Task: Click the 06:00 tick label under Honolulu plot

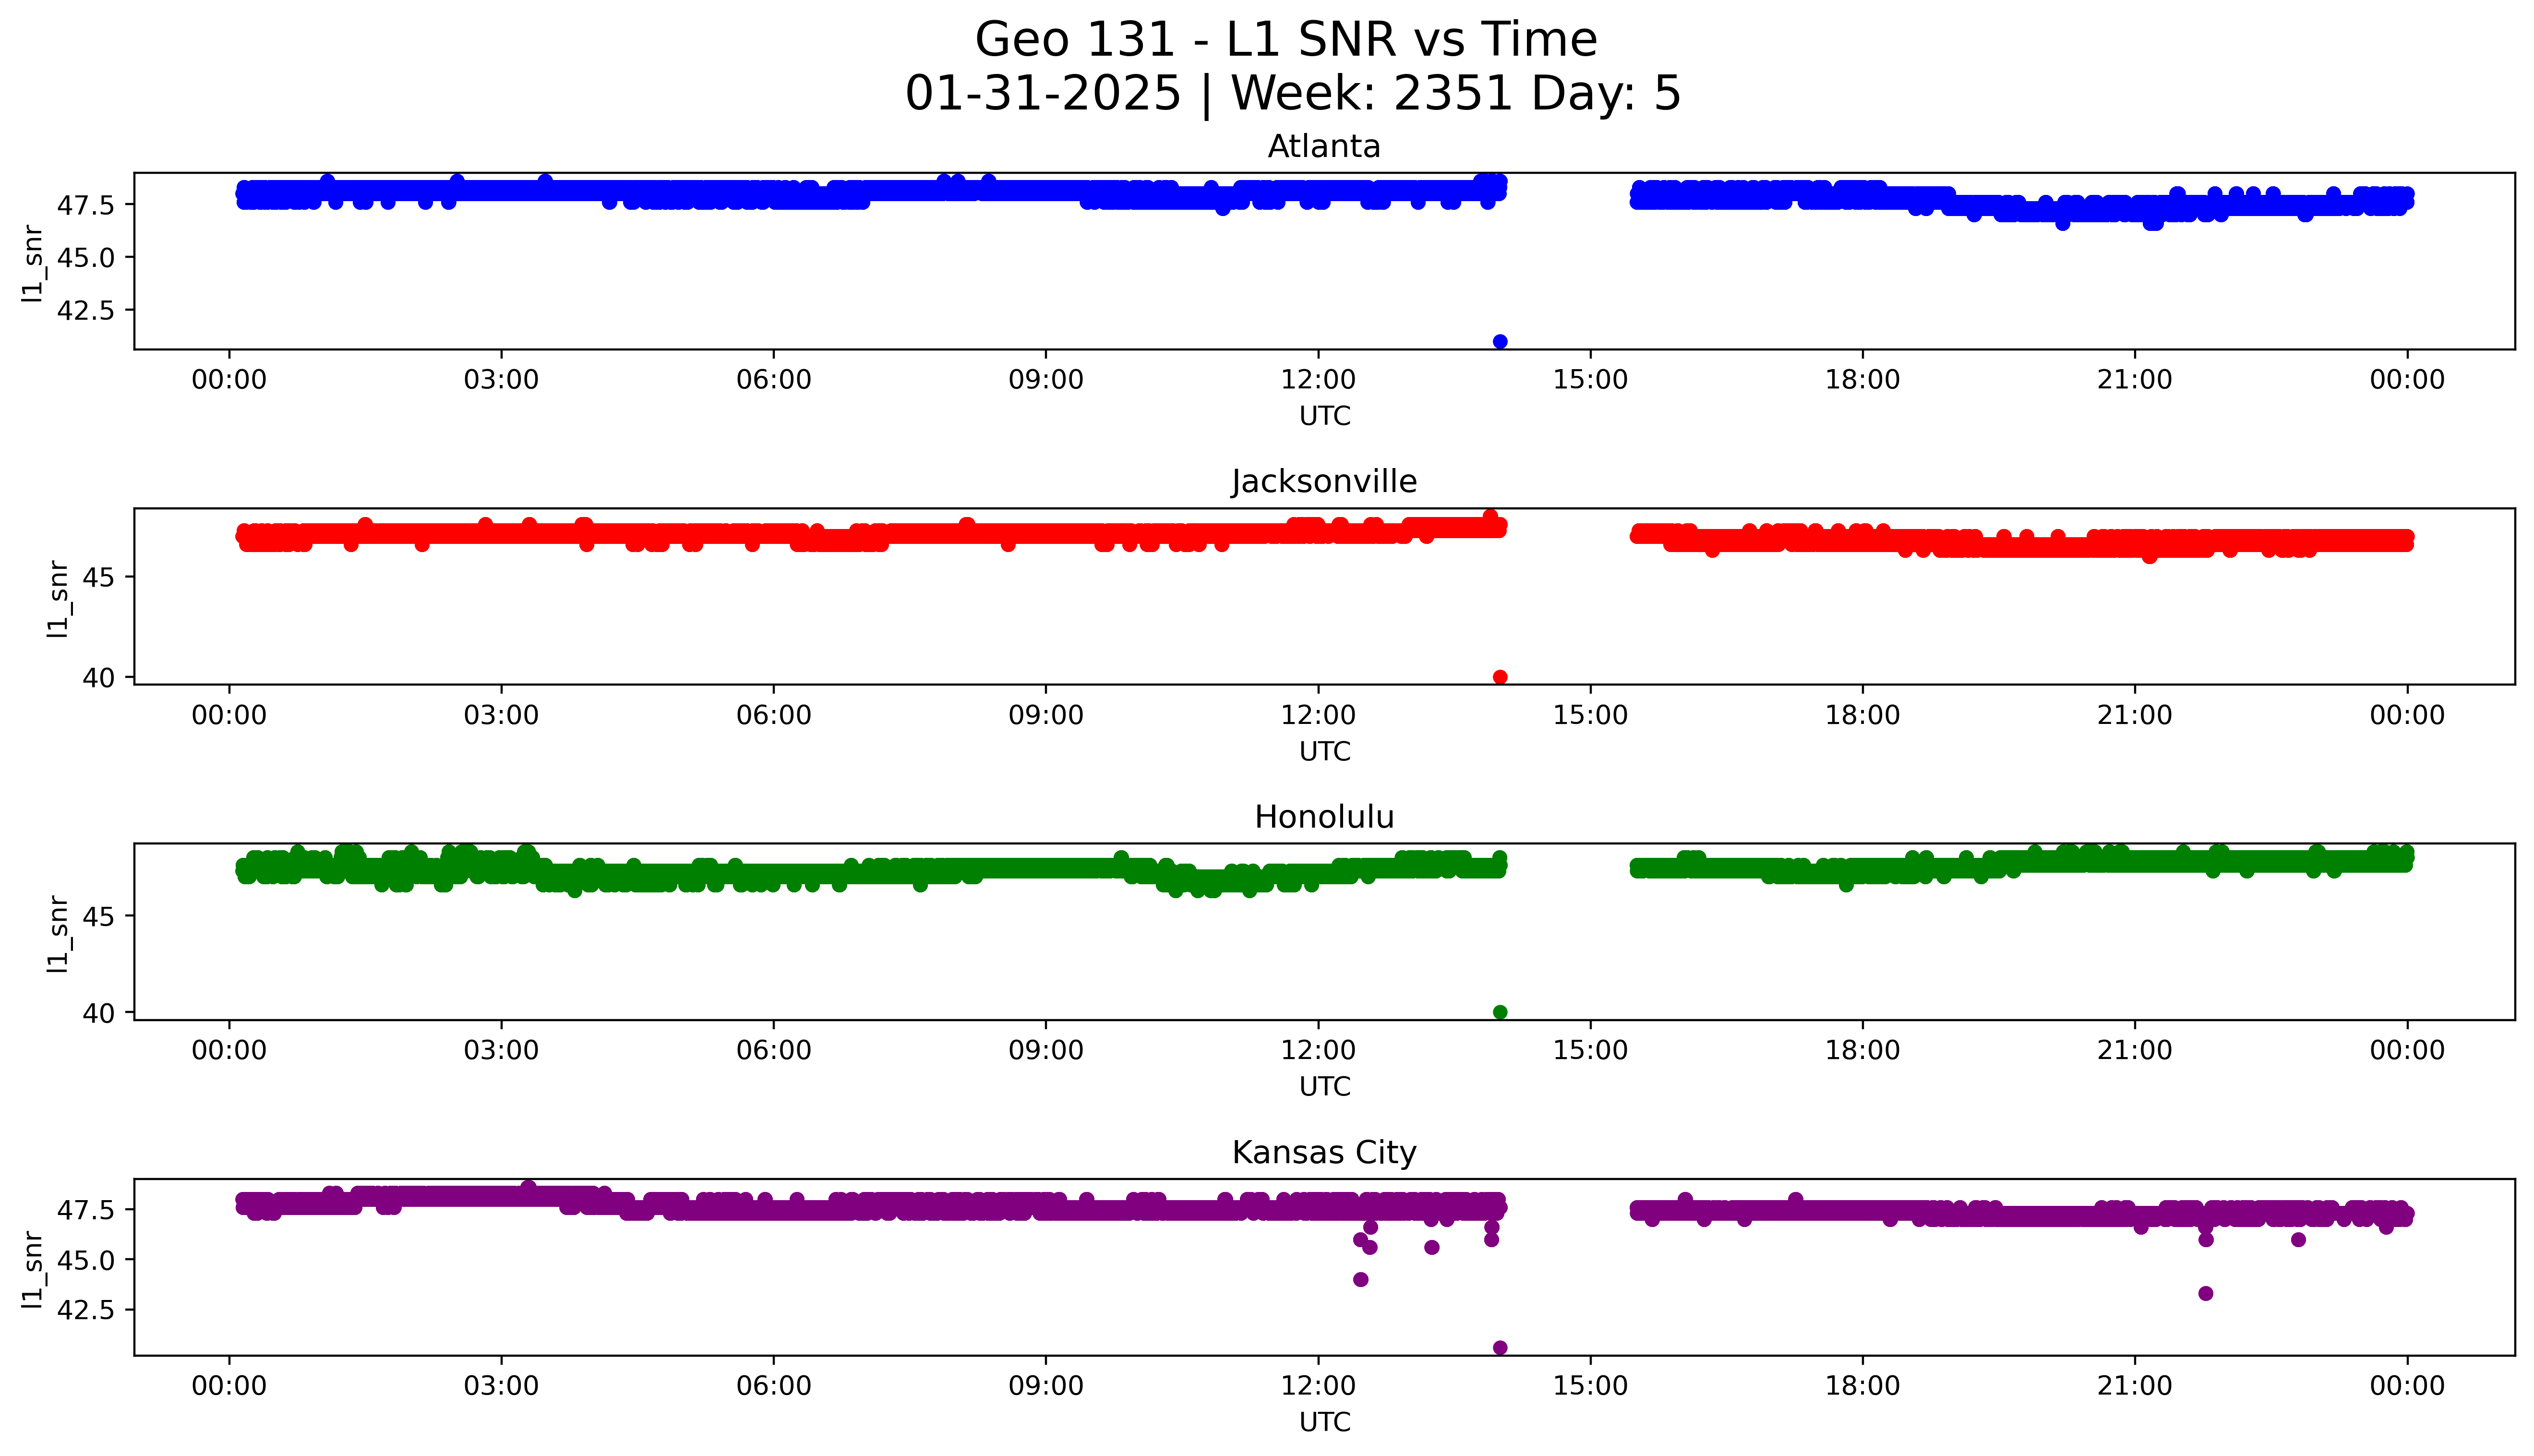Action: [774, 1050]
